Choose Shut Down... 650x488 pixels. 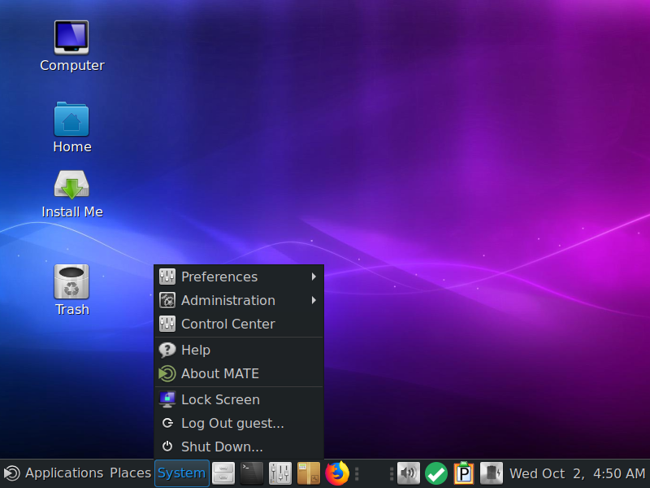pos(238,447)
